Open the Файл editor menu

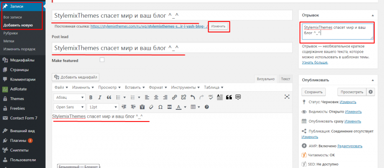click(x=61, y=87)
